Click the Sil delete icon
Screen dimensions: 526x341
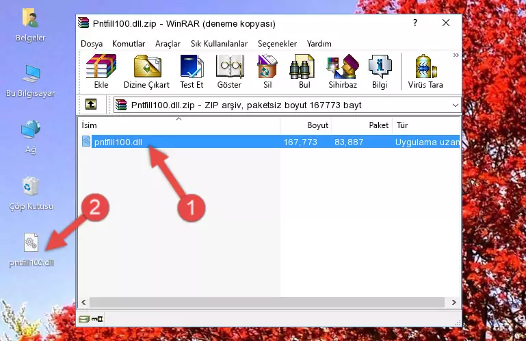[267, 72]
